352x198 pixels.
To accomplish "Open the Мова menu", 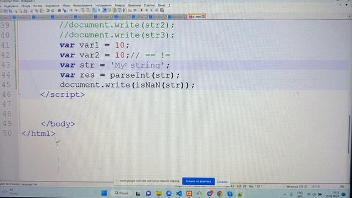I will tap(66, 5).
